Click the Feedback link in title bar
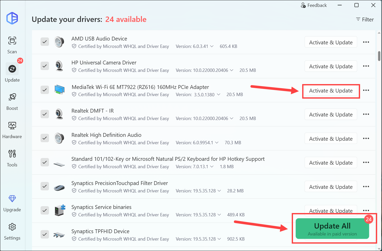The image size is (382, 251). (x=314, y=5)
